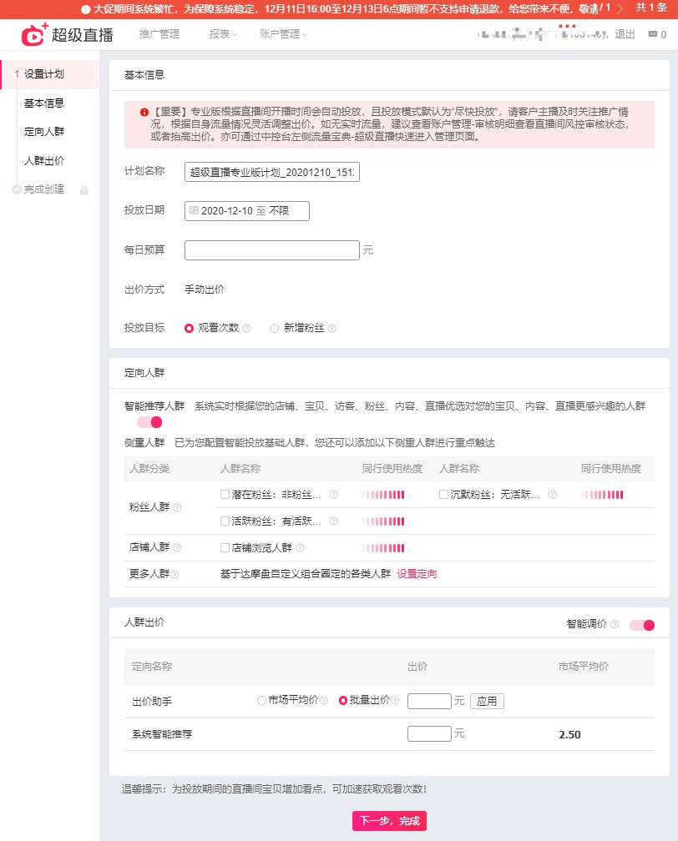Toggle the 智能调价 switch

click(x=641, y=625)
